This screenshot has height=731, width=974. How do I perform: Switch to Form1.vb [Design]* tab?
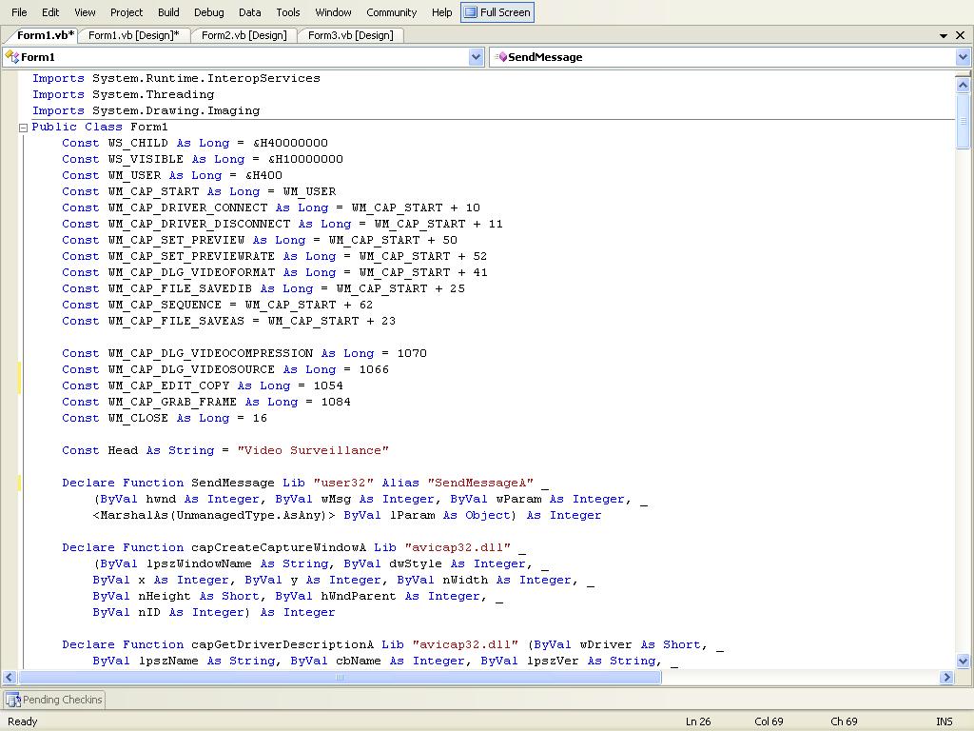pyautogui.click(x=133, y=35)
